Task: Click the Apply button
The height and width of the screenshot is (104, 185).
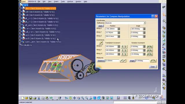Action: (101, 26)
